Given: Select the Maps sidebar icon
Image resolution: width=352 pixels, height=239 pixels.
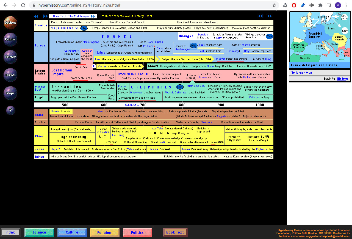Looking at the screenshot, I should (x=10, y=93).
